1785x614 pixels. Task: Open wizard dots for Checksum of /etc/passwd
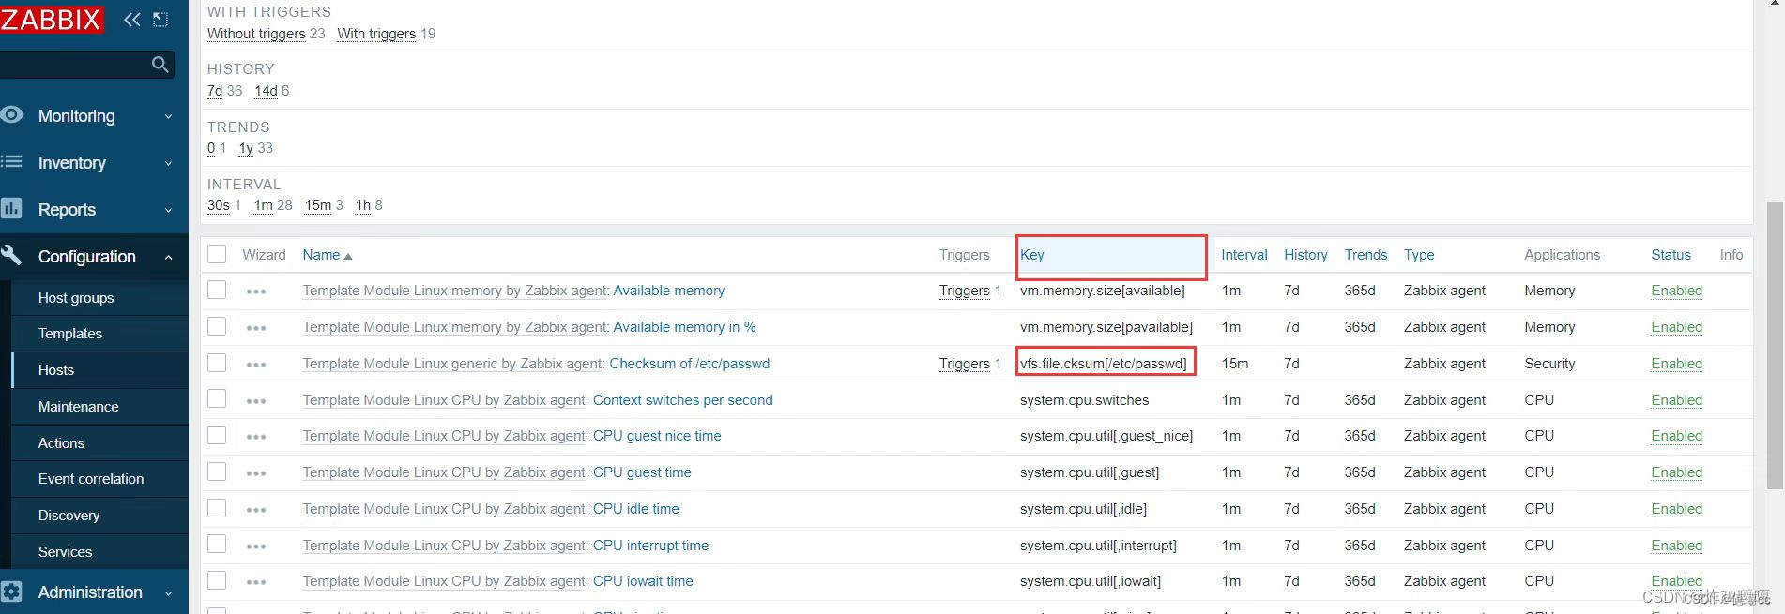256,365
